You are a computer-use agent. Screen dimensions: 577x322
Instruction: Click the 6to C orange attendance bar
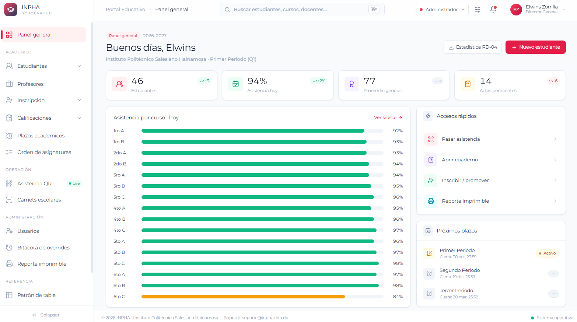point(243,297)
